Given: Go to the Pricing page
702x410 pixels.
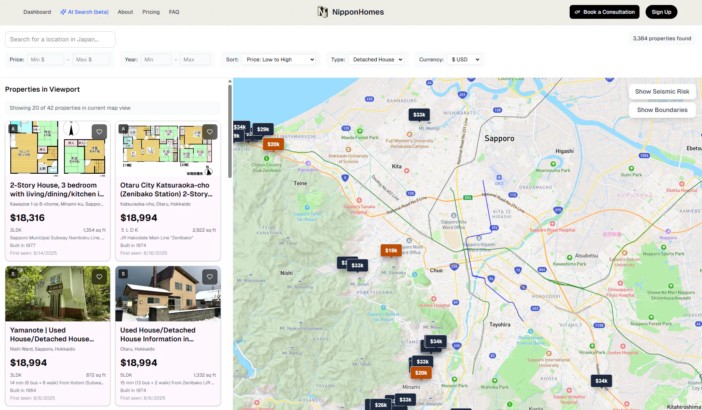Looking at the screenshot, I should [151, 12].
